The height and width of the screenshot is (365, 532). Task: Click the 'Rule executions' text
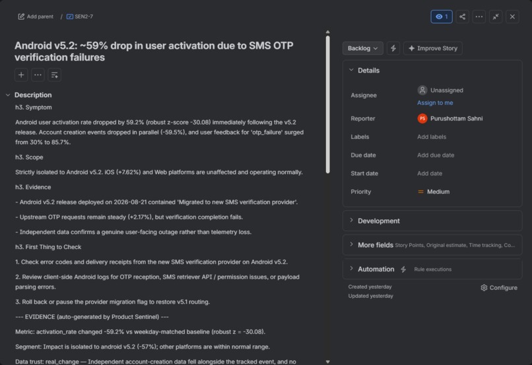pyautogui.click(x=432, y=269)
